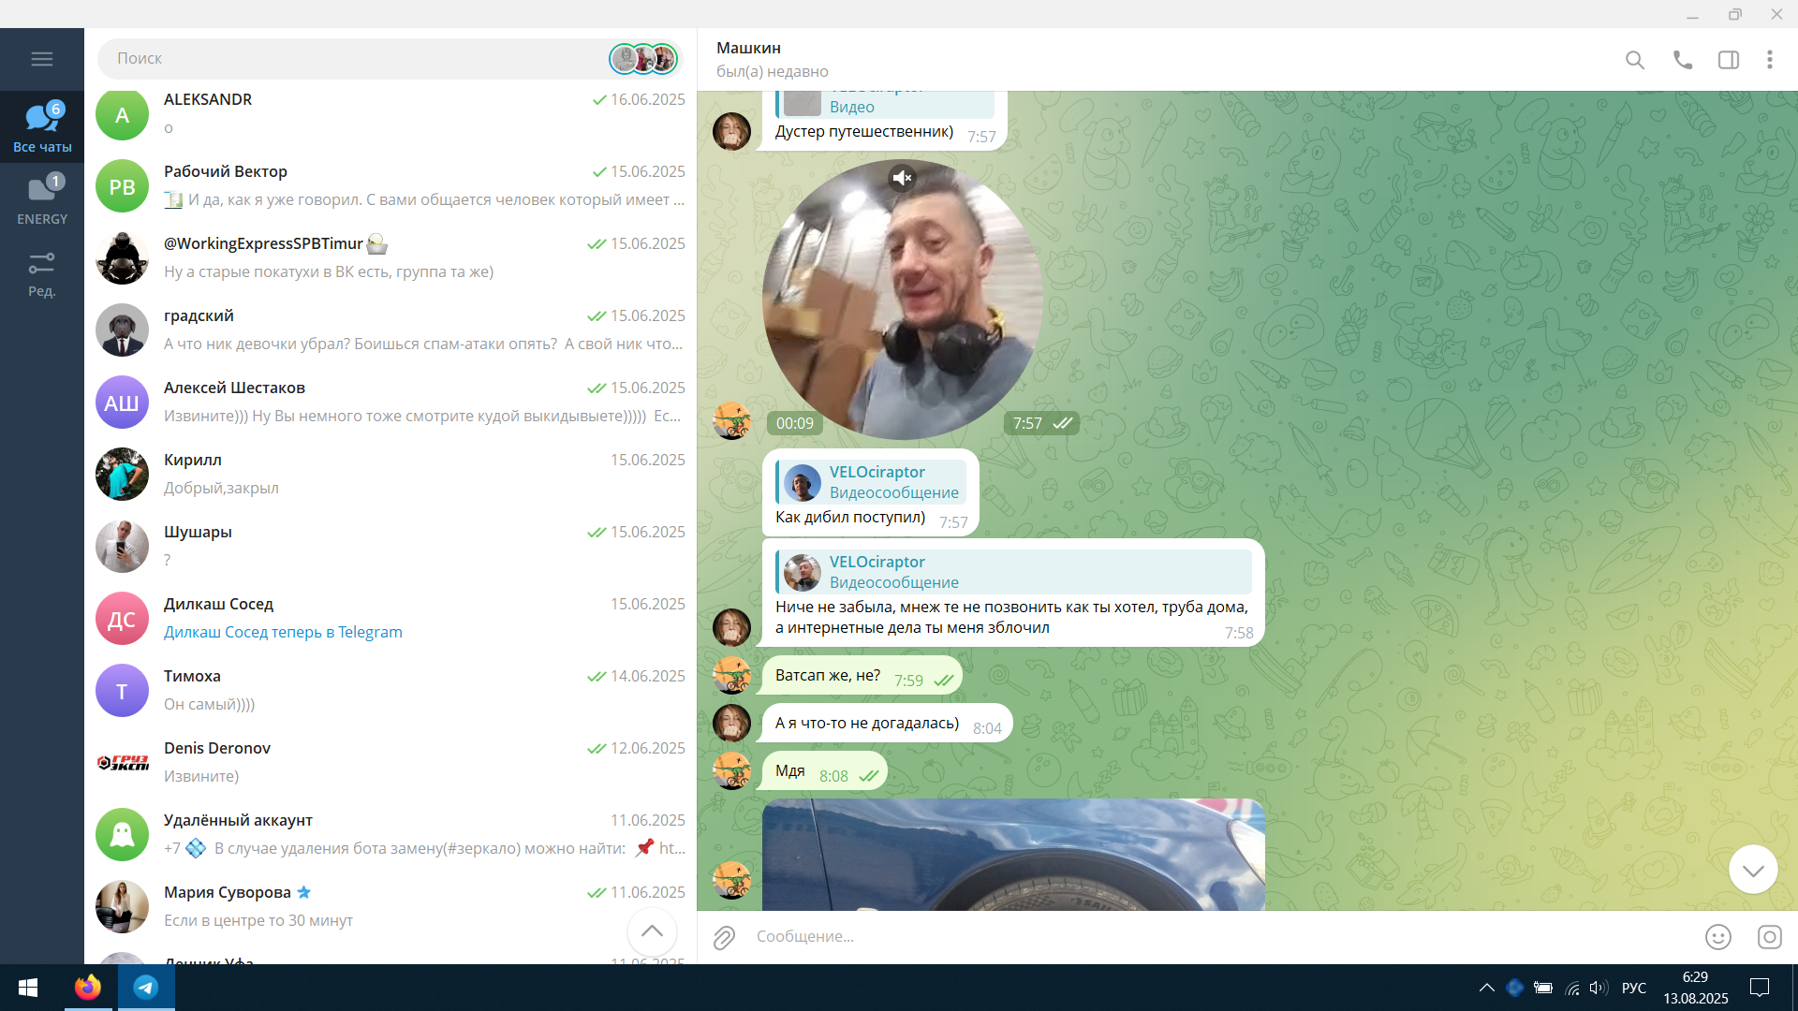Viewport: 1798px width, 1011px height.
Task: Start a voice call with Машкин
Action: (x=1683, y=60)
